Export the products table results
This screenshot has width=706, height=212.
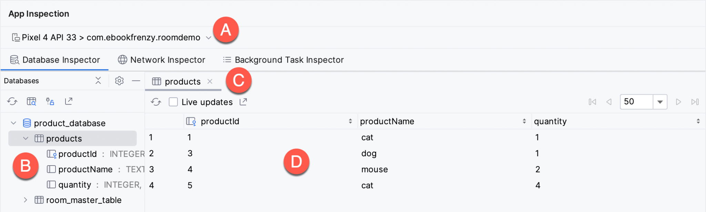(x=243, y=102)
